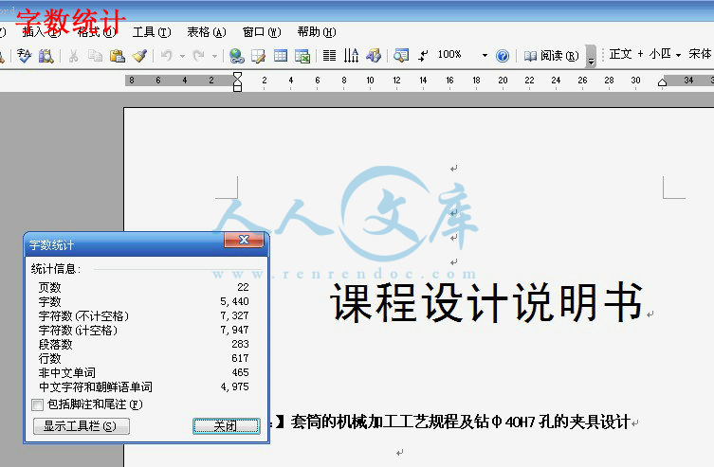Open the 工具 menu

[152, 32]
